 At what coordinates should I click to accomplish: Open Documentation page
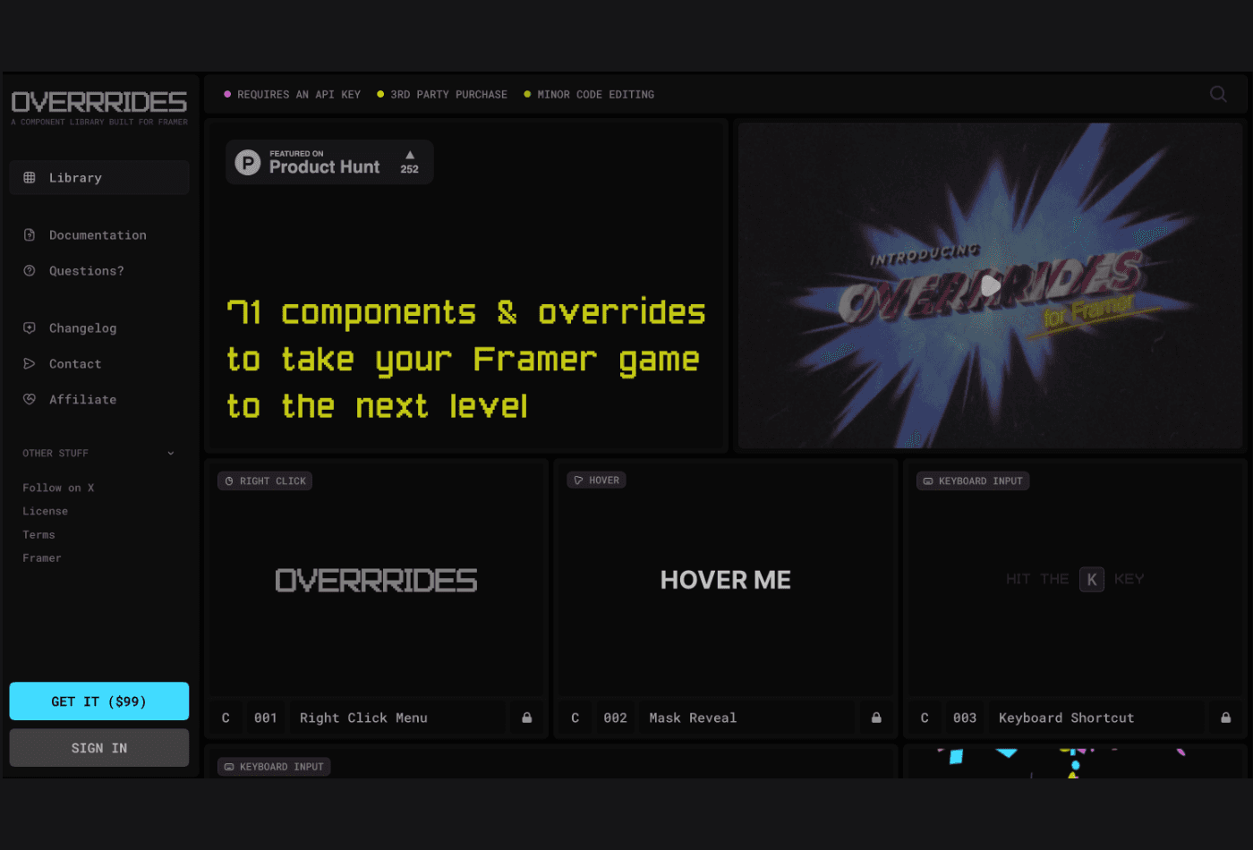click(x=98, y=235)
